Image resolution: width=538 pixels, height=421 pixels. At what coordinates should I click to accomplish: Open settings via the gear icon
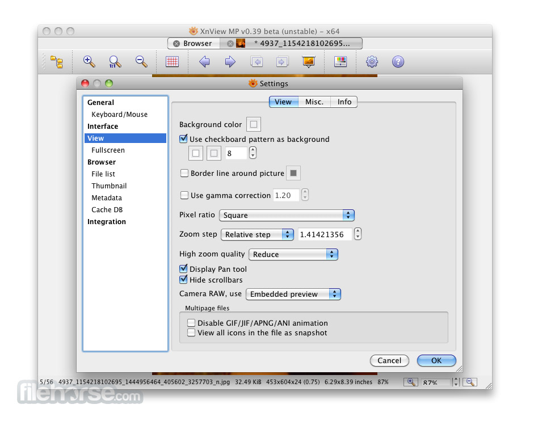372,62
